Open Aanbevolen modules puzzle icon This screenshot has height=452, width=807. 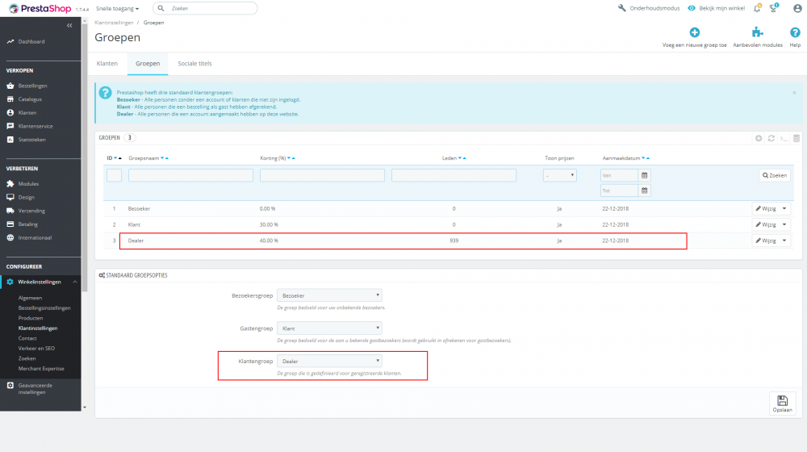tap(757, 32)
